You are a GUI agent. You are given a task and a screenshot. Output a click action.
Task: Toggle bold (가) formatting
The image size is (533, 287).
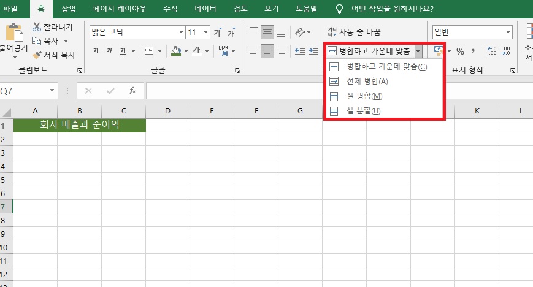96,51
